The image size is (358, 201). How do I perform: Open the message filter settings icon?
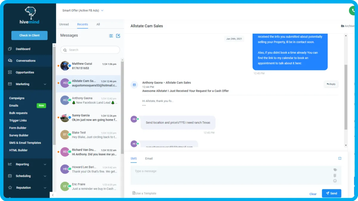[x=111, y=36]
